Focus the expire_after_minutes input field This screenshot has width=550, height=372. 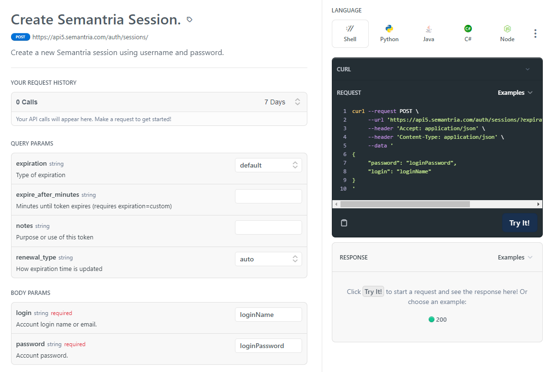(269, 196)
